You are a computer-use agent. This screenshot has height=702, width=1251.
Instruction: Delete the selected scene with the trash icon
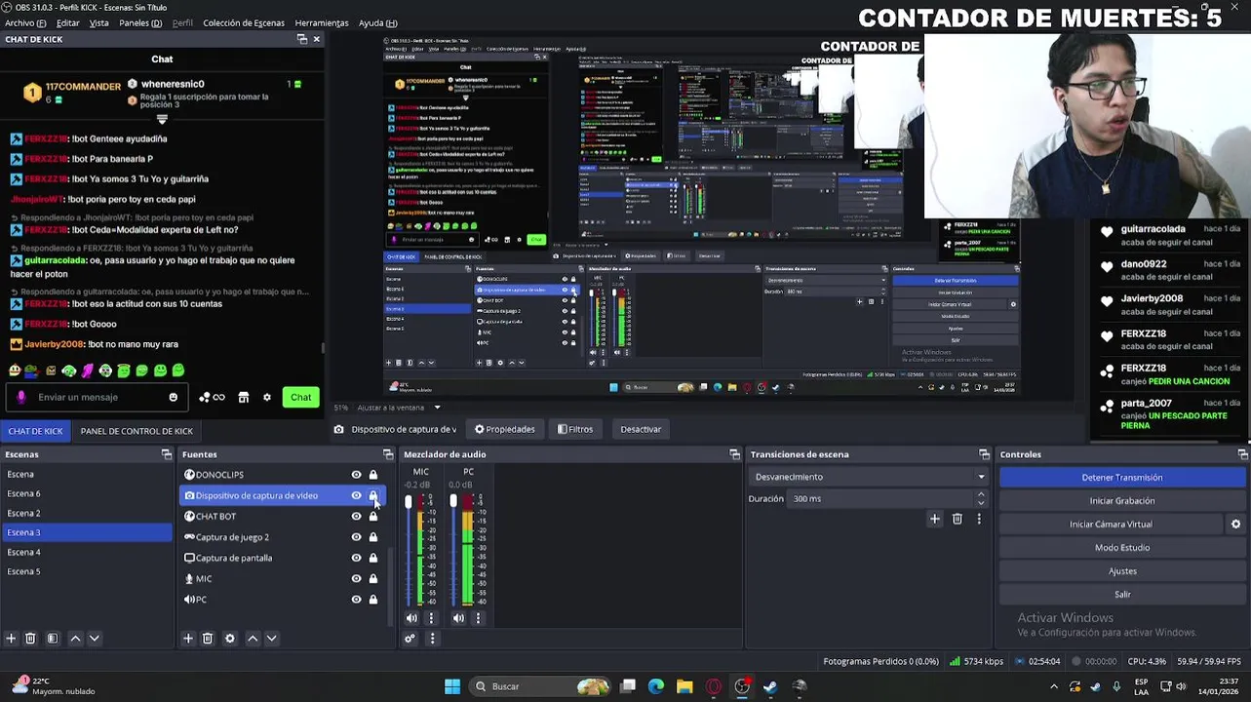(x=30, y=639)
